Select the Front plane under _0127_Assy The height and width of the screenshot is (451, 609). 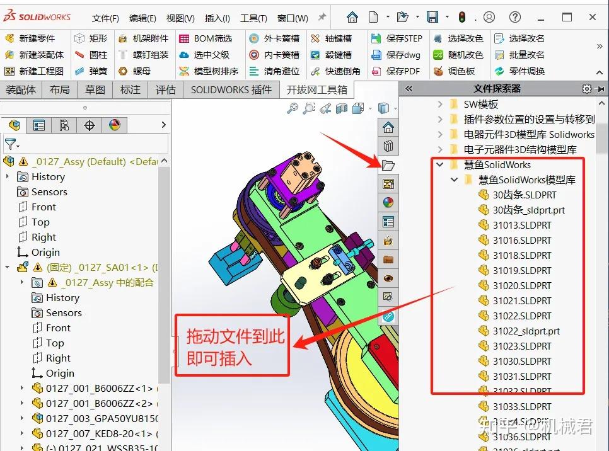37,207
